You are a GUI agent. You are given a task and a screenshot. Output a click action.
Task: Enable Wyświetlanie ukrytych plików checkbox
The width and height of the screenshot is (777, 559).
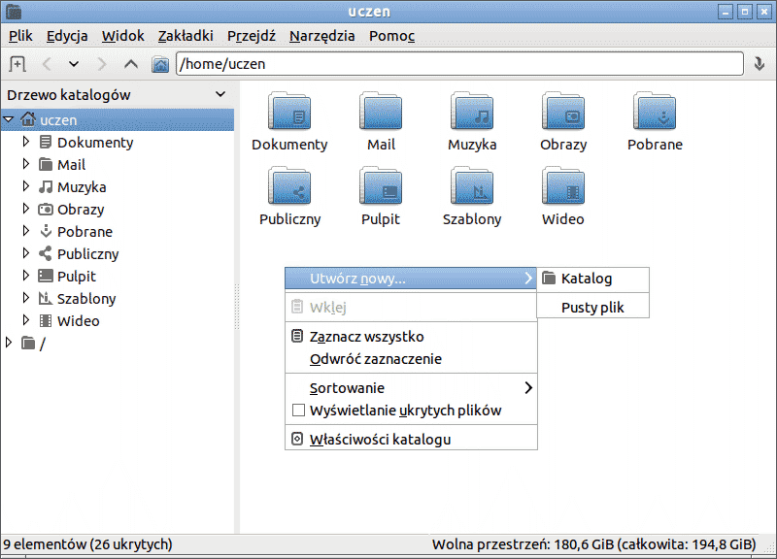(298, 411)
